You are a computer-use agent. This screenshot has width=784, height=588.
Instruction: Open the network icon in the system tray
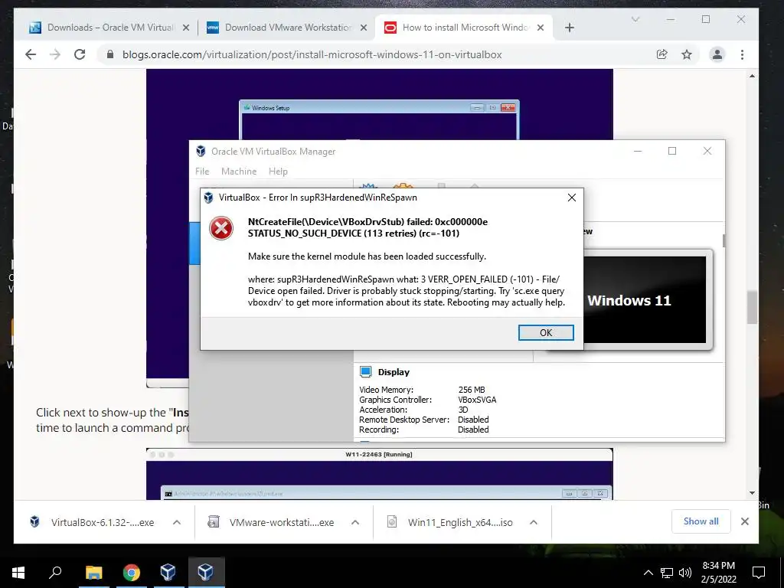coord(667,573)
